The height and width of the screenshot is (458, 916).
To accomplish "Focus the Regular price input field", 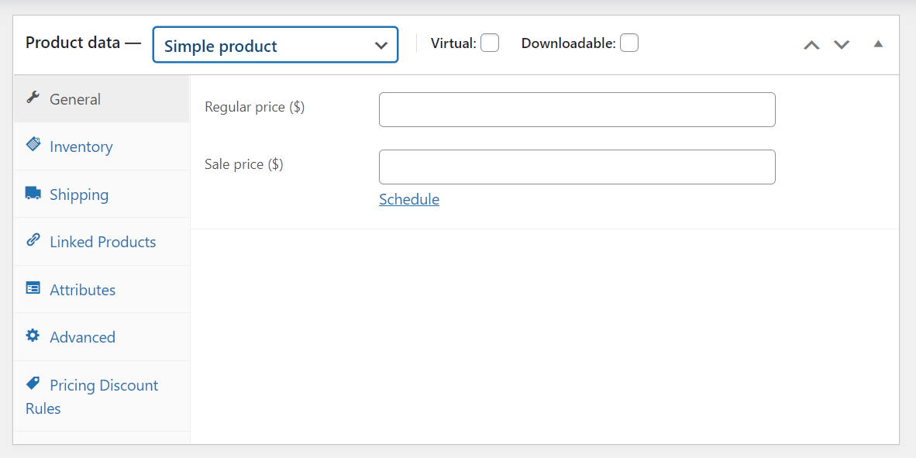I will tap(577, 109).
